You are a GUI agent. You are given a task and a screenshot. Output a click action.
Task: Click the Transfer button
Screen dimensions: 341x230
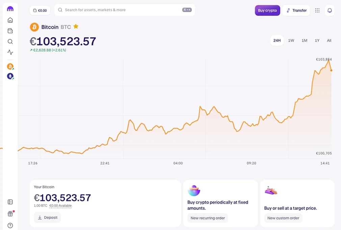pyautogui.click(x=296, y=10)
